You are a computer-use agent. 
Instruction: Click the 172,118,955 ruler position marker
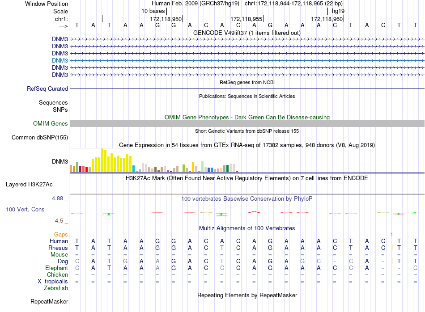pos(246,19)
